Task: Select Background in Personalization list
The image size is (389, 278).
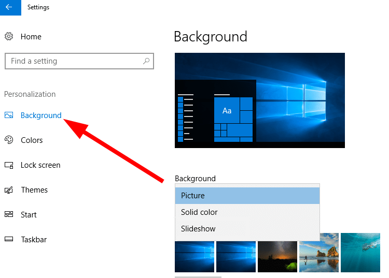Action: click(x=41, y=115)
